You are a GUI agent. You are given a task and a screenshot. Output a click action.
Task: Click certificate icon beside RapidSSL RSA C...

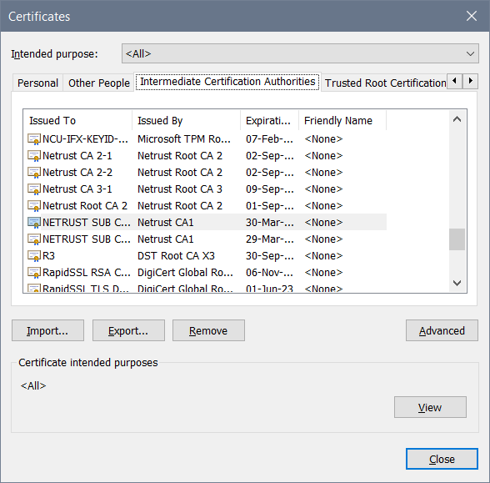[34, 273]
